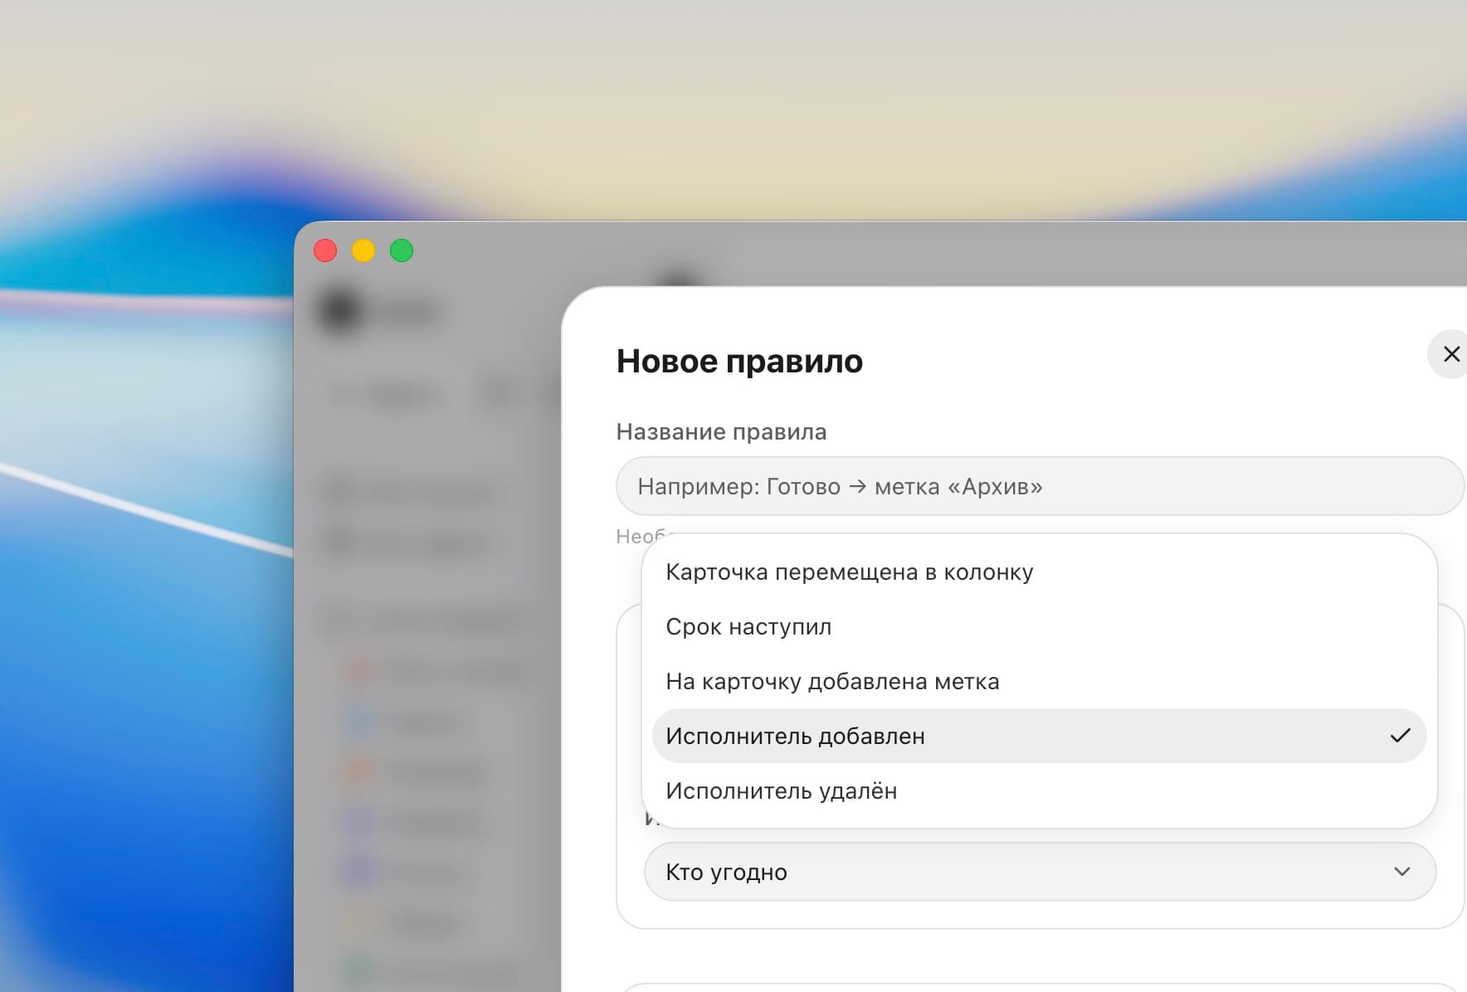This screenshot has width=1467, height=992.
Task: Select the checked 'Исполнитель добавлен' option
Action: pos(1039,736)
